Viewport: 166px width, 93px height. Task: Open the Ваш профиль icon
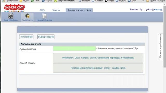tap(11, 17)
